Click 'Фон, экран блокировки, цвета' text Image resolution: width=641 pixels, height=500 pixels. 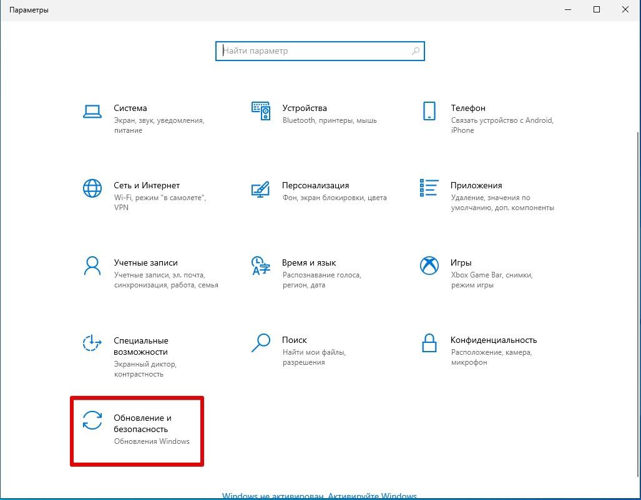point(335,198)
